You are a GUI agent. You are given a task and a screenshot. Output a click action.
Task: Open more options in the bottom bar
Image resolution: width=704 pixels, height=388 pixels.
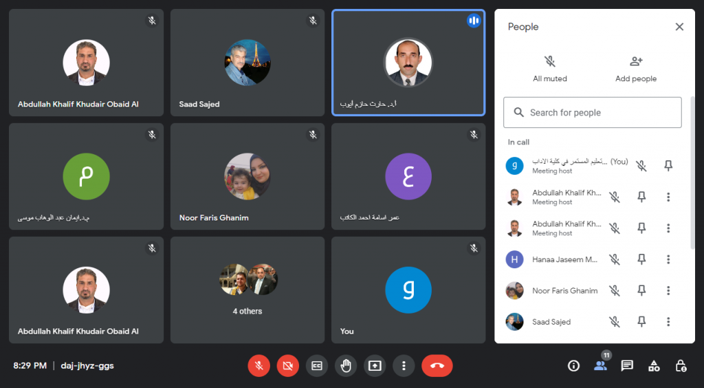[x=404, y=365]
